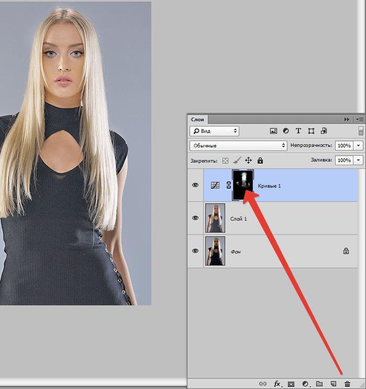Screen dimensions: 366x389
Task: Click the lock icon on the Фон layer
Action: [346, 251]
